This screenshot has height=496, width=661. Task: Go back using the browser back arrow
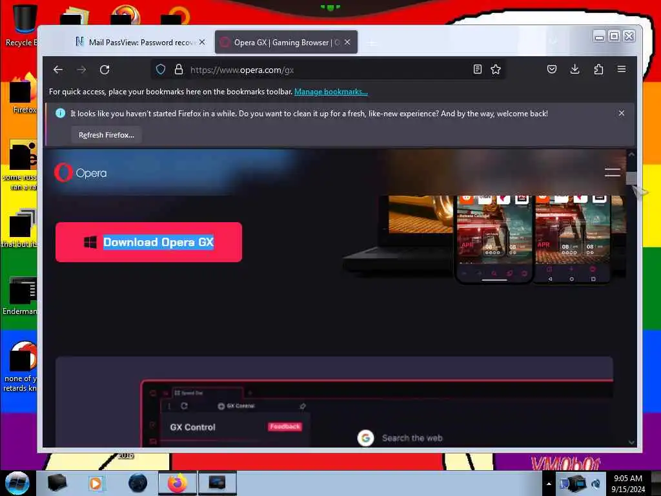click(58, 70)
